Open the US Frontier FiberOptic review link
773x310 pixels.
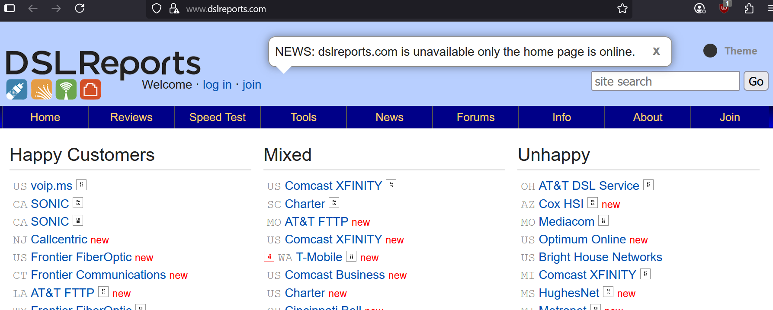point(81,257)
